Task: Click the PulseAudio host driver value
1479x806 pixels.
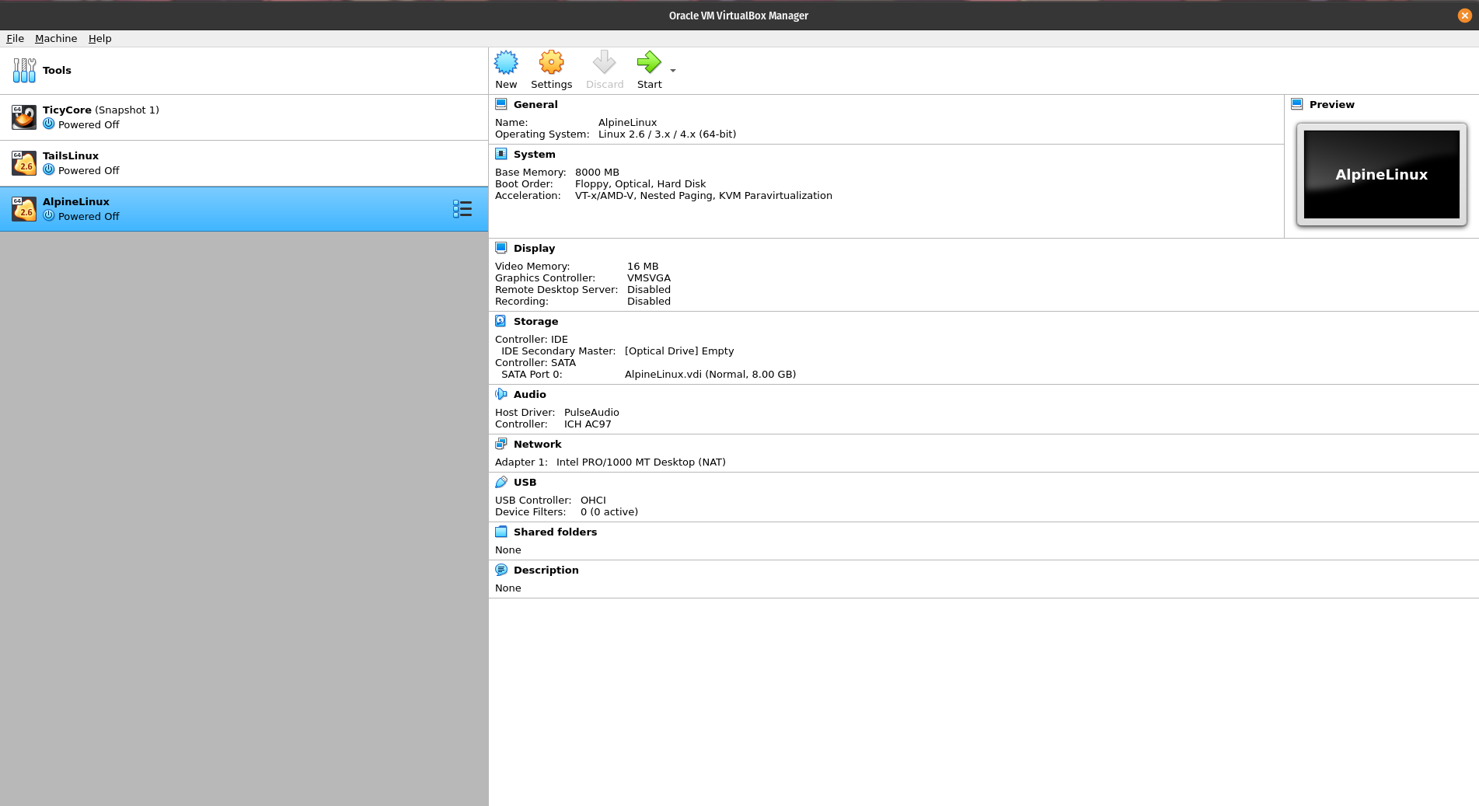Action: click(591, 412)
